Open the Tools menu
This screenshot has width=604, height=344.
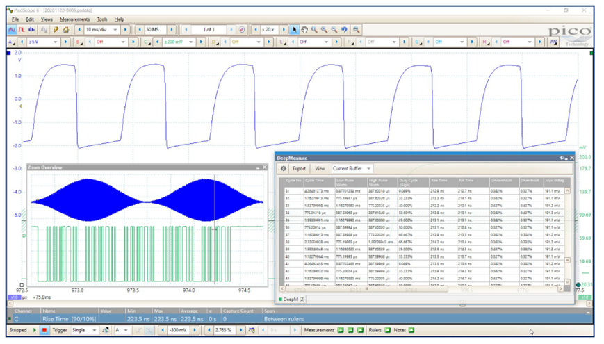102,19
